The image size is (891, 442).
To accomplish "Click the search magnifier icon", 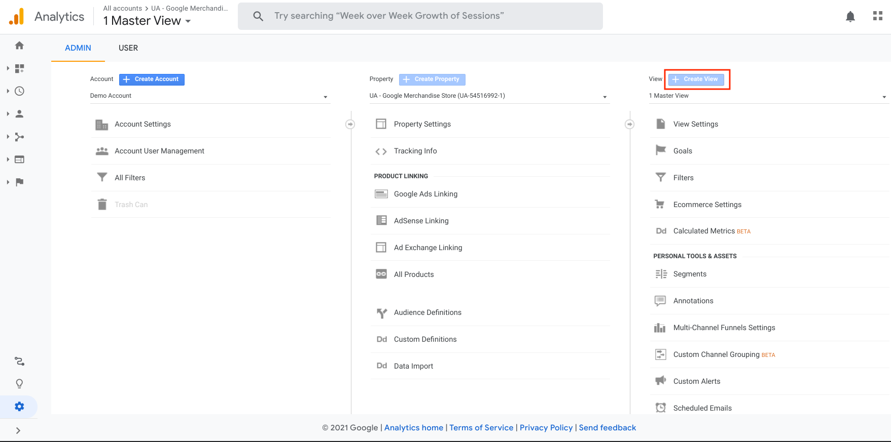I will [258, 16].
